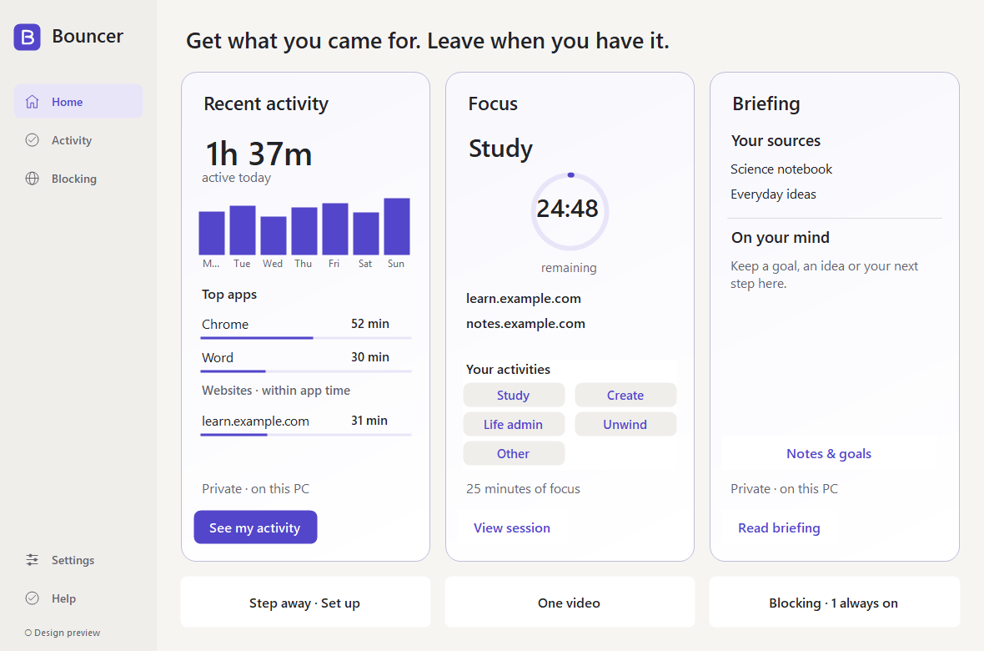This screenshot has width=984, height=651.
Task: Open the Step away · Set up tile
Action: pos(305,603)
